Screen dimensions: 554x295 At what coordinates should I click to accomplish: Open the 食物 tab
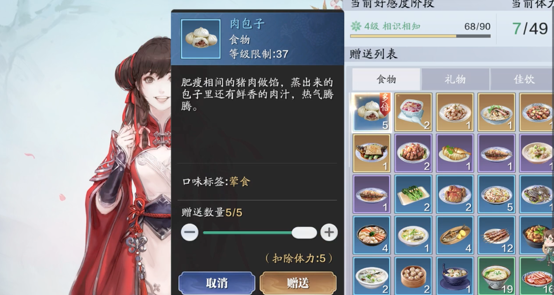[x=386, y=79]
